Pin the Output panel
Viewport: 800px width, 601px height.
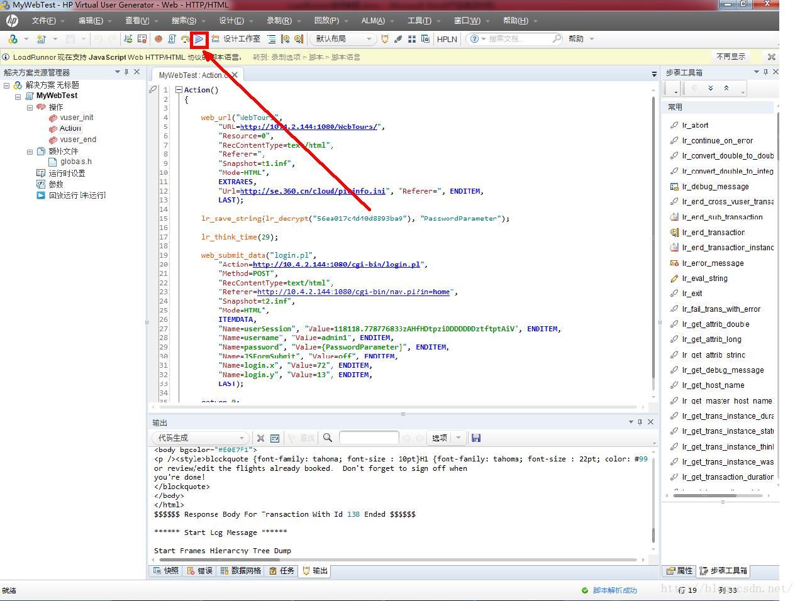640,422
